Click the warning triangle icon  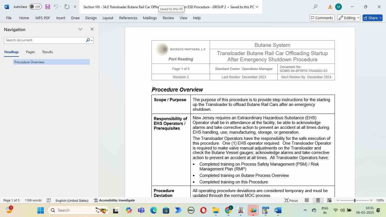coord(330,7)
